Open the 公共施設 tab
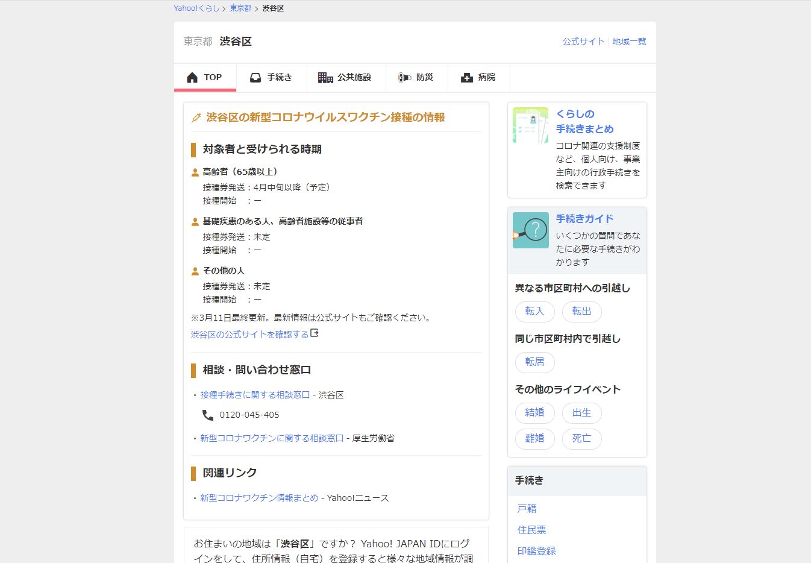 346,78
